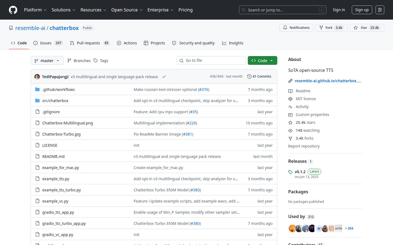Click the branch icon next to Branches
The height and width of the screenshot is (245, 393).
[x=69, y=60]
